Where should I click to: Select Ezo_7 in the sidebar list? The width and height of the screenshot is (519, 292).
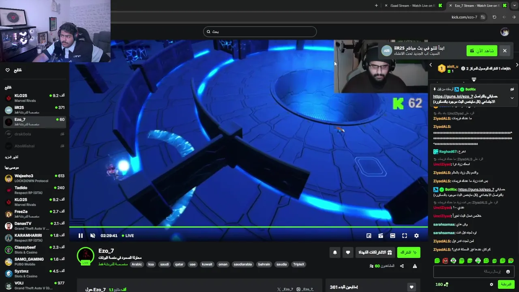[x=34, y=122]
